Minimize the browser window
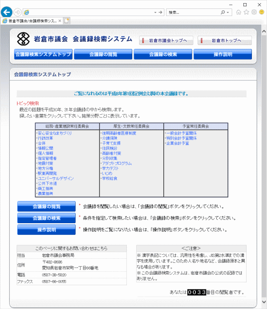The height and width of the screenshot is (309, 267). pyautogui.click(x=231, y=4)
